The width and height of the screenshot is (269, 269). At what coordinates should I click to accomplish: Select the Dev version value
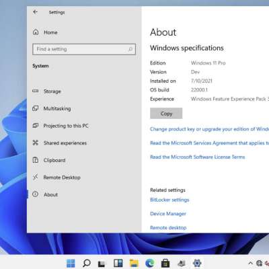(195, 72)
